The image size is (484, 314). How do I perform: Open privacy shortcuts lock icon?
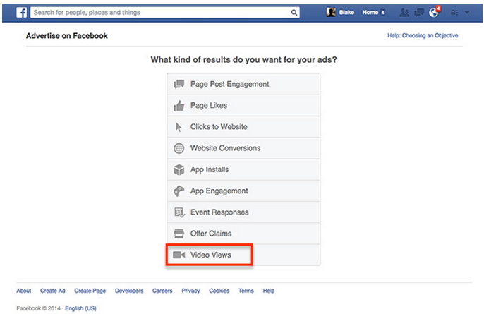tap(454, 13)
